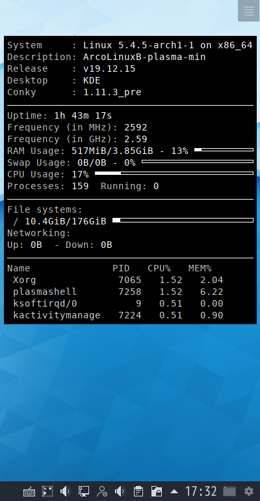Click the 'Networking:' label
Viewport: 260px width, 501px height.
coord(39,234)
